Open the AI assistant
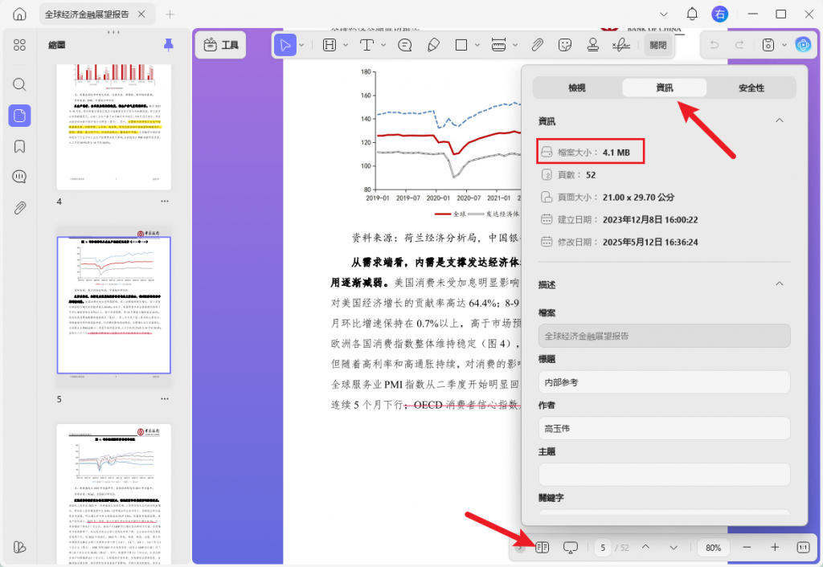Screen dimensions: 823x567 coord(803,44)
